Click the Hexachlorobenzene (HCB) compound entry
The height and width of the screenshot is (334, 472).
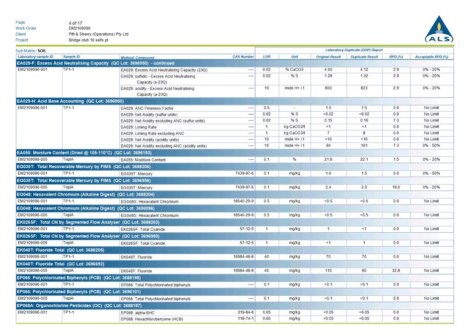coord(151,319)
